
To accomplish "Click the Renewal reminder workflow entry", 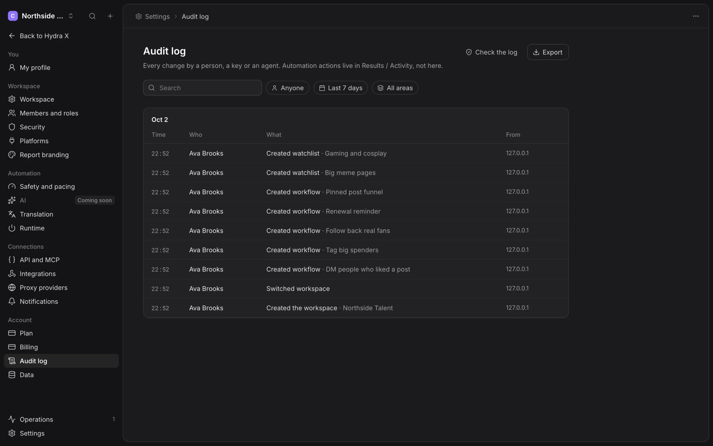I will pyautogui.click(x=356, y=211).
